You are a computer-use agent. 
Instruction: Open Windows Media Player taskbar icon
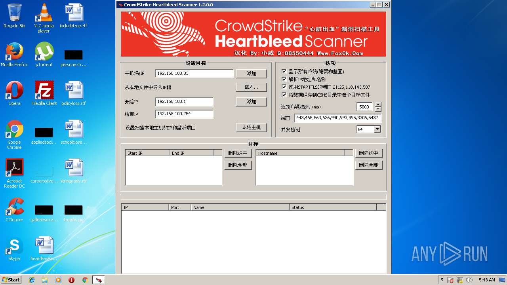tap(58, 280)
